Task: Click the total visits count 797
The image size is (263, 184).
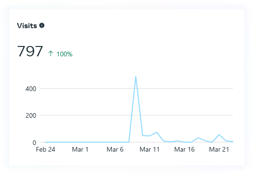Action: 30,51
